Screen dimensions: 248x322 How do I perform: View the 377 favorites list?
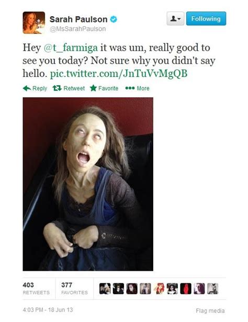coord(74,289)
